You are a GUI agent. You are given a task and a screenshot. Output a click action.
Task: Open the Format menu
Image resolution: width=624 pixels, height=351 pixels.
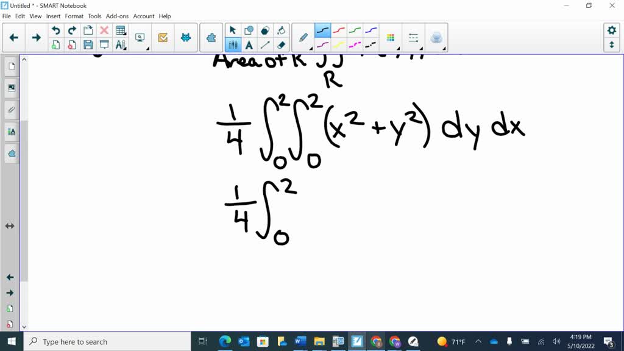(x=74, y=16)
